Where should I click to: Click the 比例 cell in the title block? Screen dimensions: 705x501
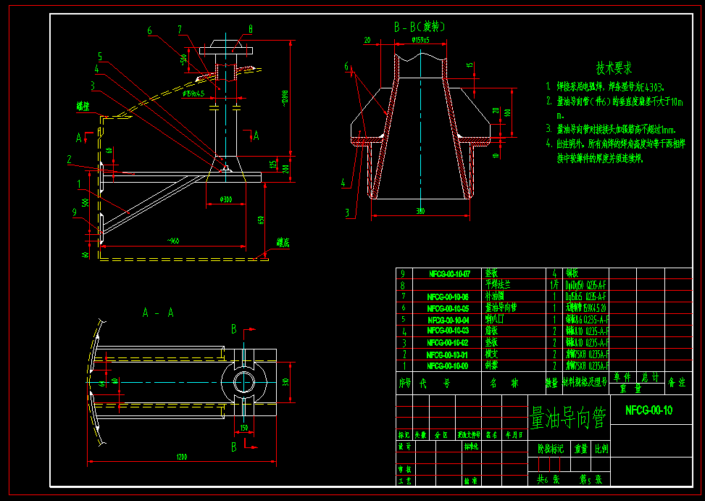[601, 449]
